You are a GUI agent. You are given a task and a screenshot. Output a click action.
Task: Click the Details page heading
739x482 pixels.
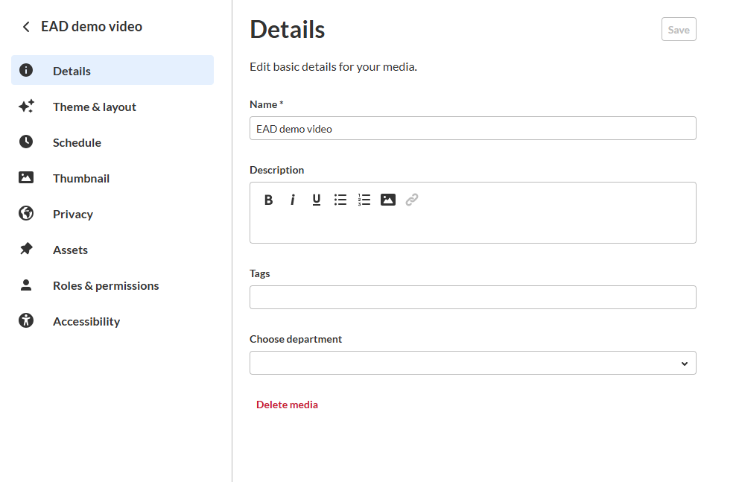pos(287,29)
